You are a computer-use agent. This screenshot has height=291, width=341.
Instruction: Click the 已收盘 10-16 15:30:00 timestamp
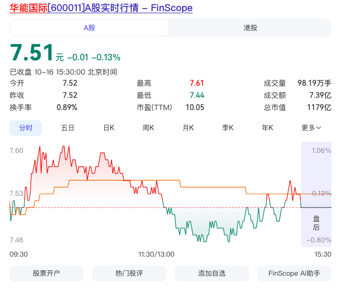tap(64, 72)
